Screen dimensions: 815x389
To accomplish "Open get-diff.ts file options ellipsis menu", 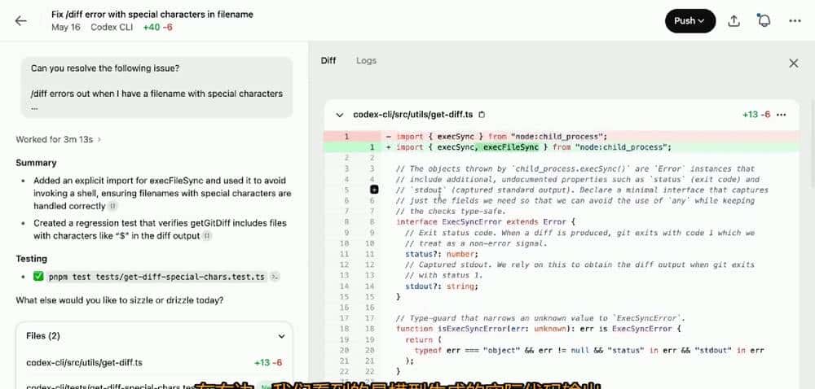I will tap(782, 115).
